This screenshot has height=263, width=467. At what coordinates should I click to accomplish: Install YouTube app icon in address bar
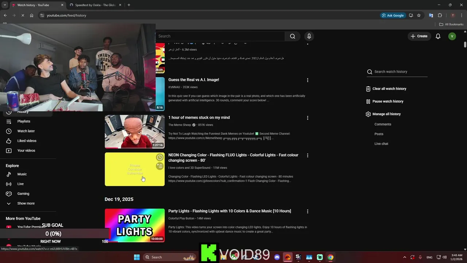click(x=411, y=15)
